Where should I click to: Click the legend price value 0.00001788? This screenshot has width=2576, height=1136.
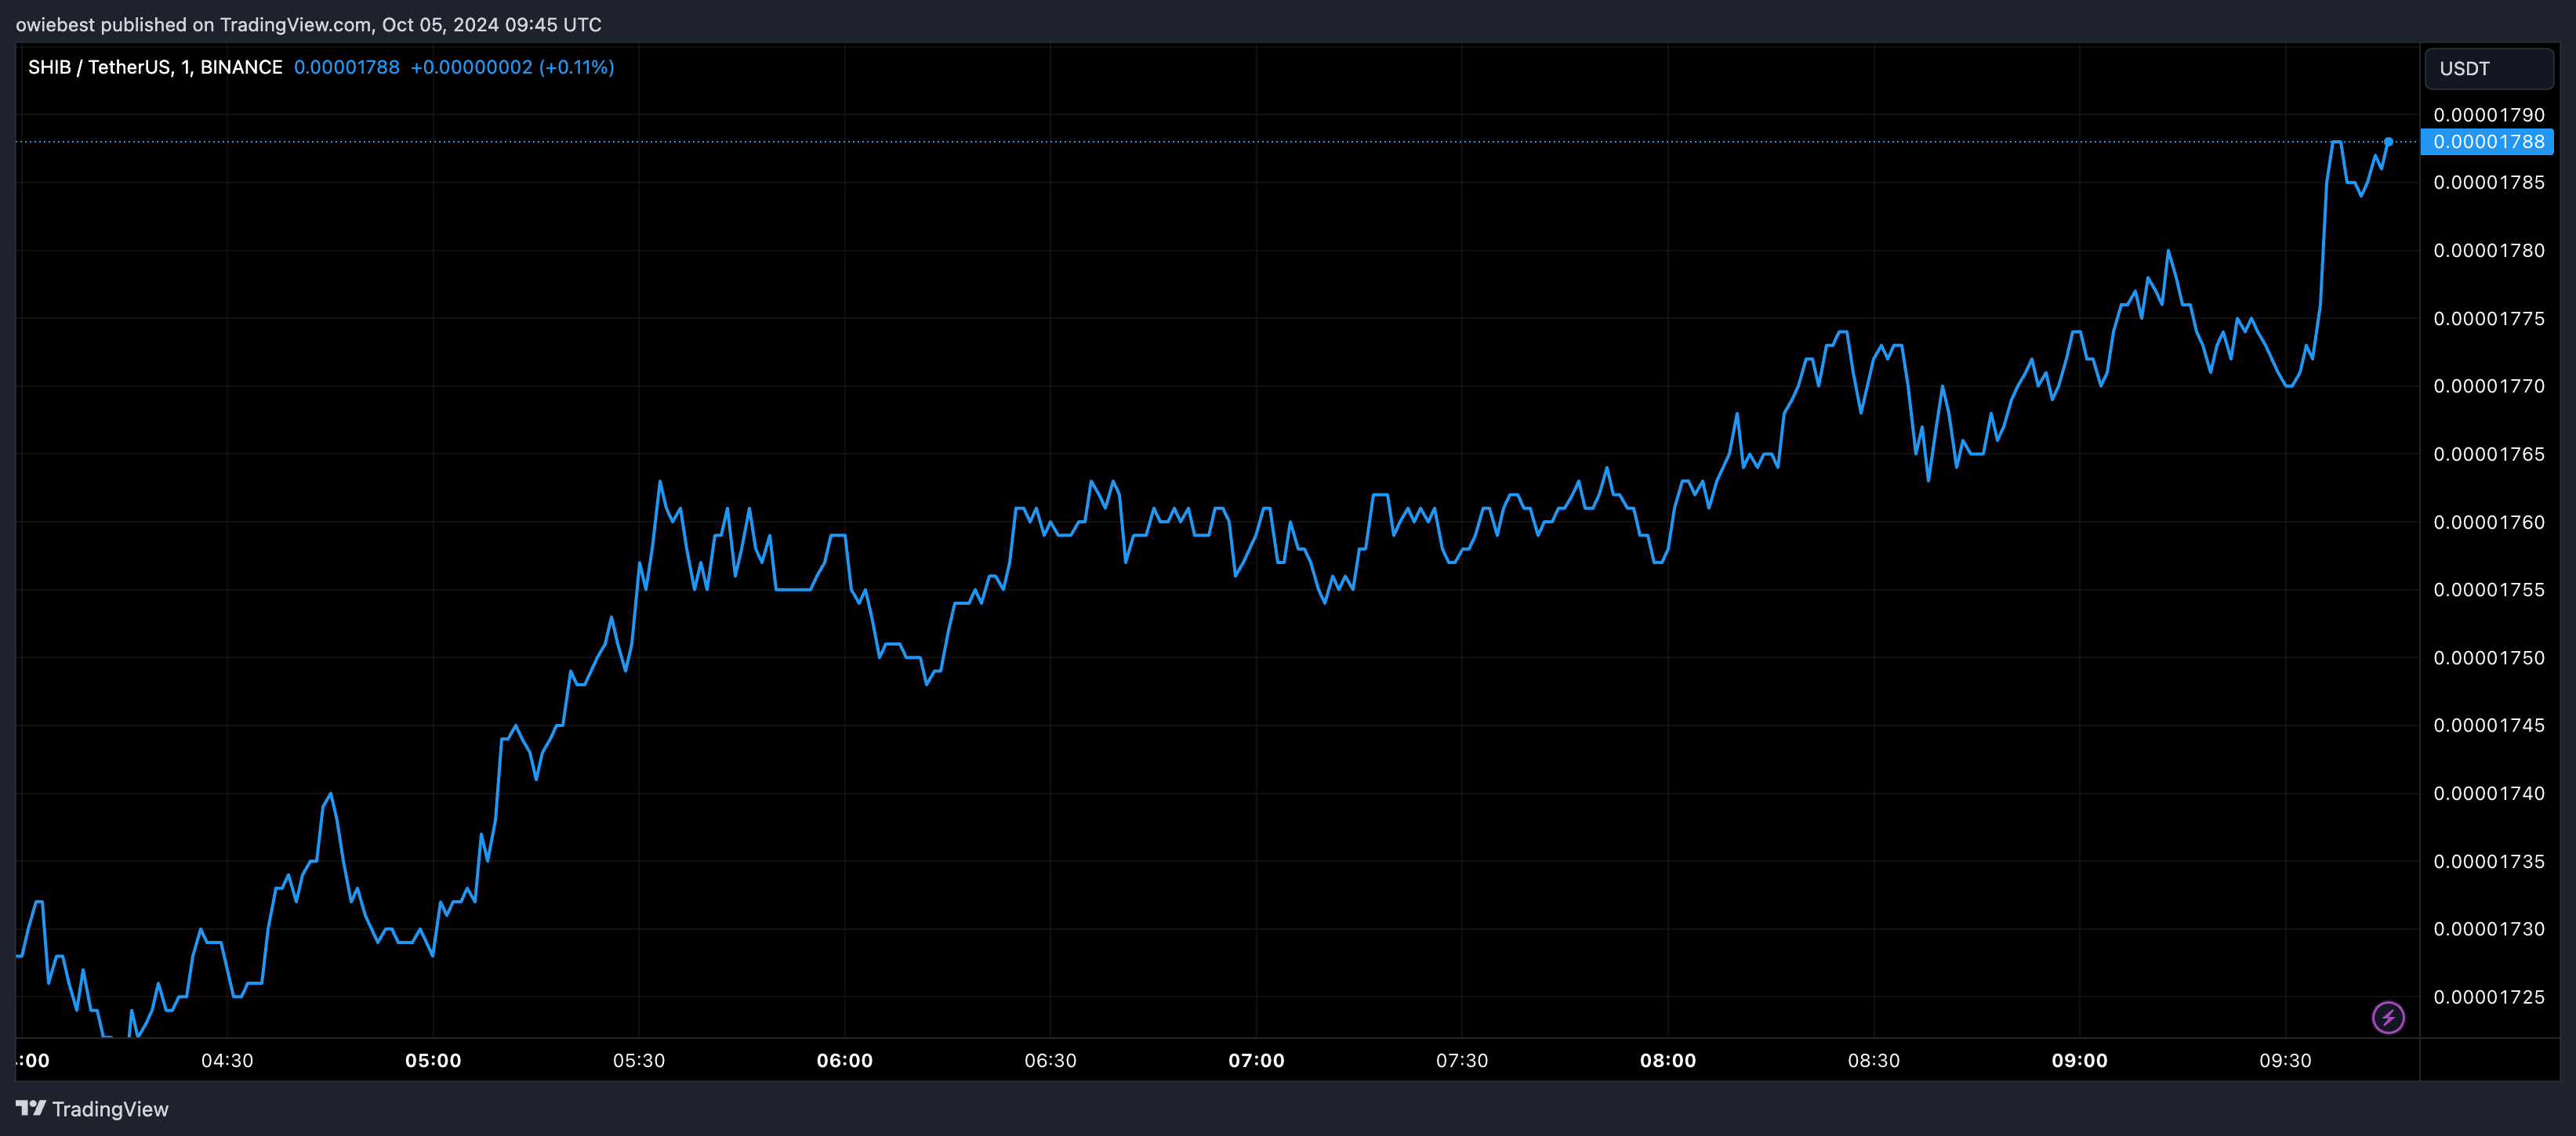point(346,67)
